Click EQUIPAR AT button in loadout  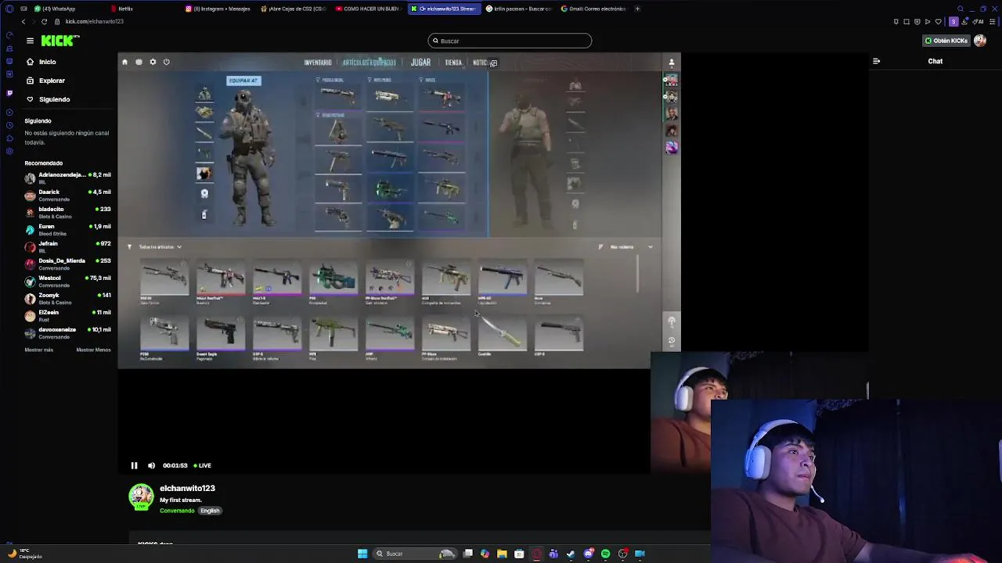tap(243, 81)
